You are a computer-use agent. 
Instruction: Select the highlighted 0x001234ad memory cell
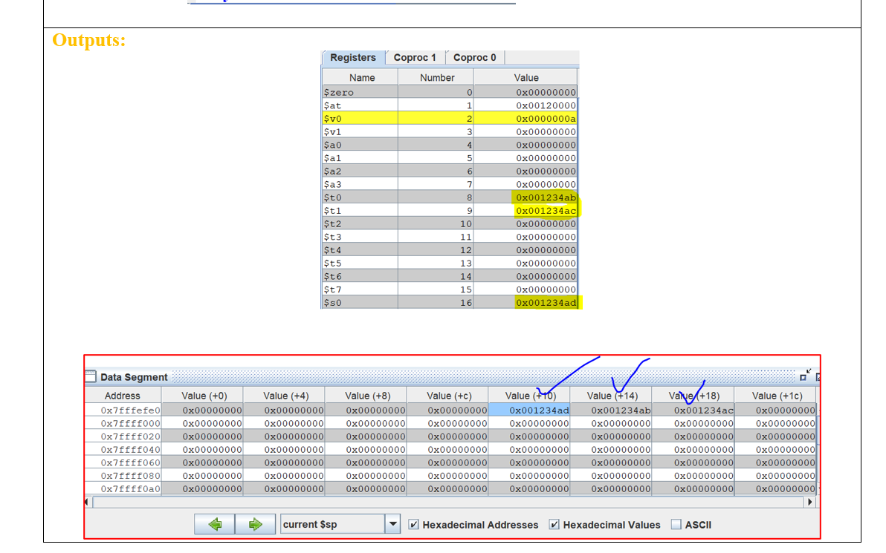point(529,410)
